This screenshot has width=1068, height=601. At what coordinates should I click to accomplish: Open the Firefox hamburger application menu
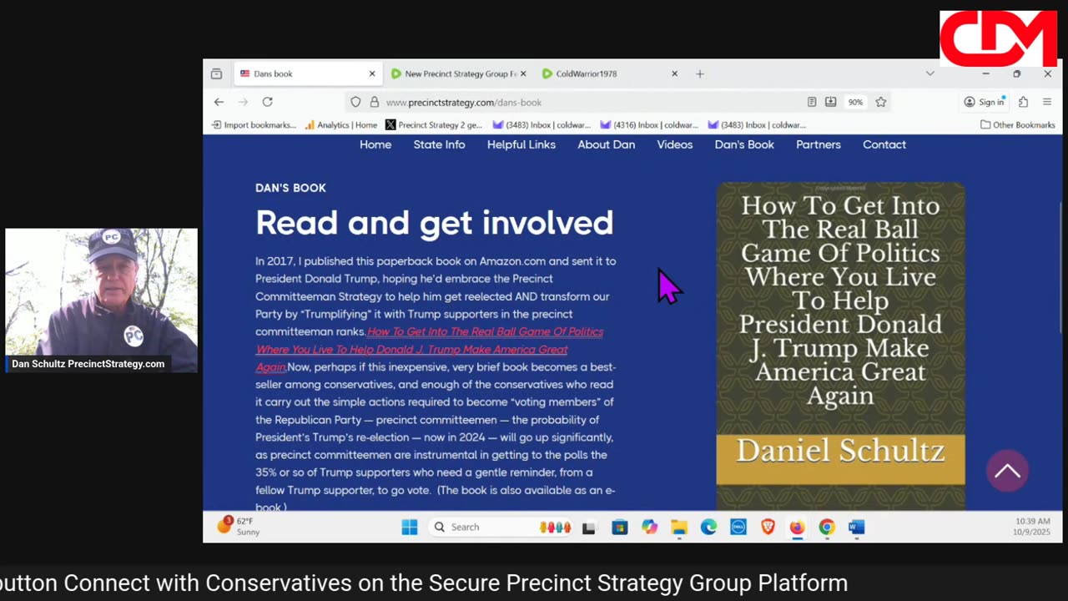point(1047,102)
